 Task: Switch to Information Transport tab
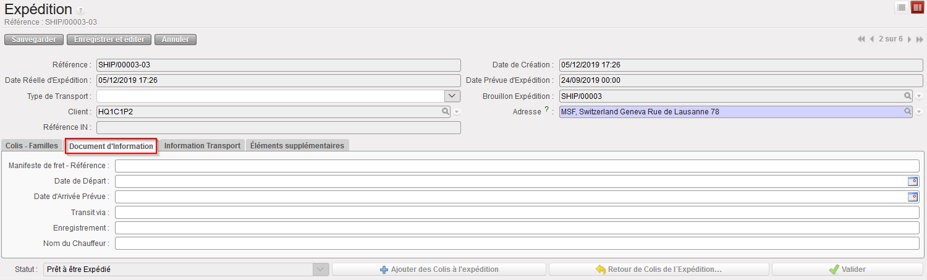coord(202,146)
